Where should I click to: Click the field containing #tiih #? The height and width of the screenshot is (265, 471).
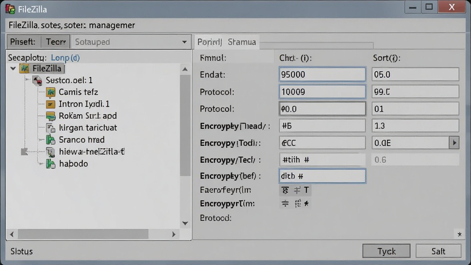point(322,160)
